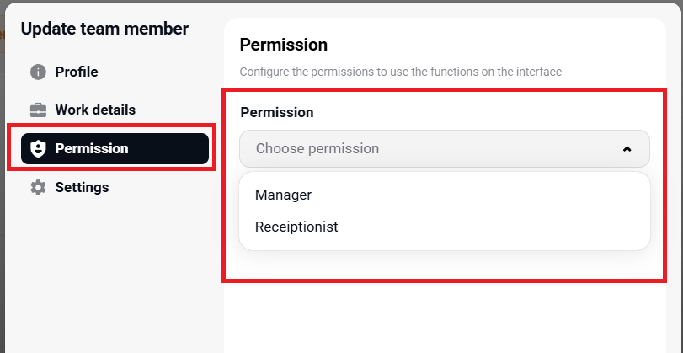Click the large Permission page heading
The width and height of the screenshot is (683, 353).
tap(284, 45)
